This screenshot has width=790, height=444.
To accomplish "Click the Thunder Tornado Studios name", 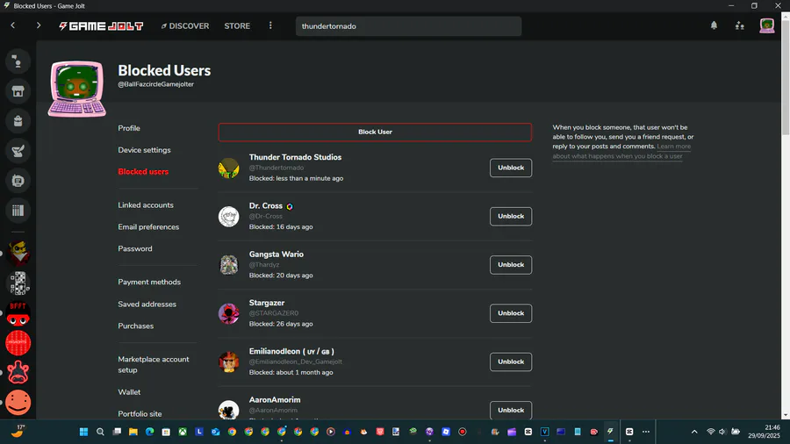I will point(295,157).
